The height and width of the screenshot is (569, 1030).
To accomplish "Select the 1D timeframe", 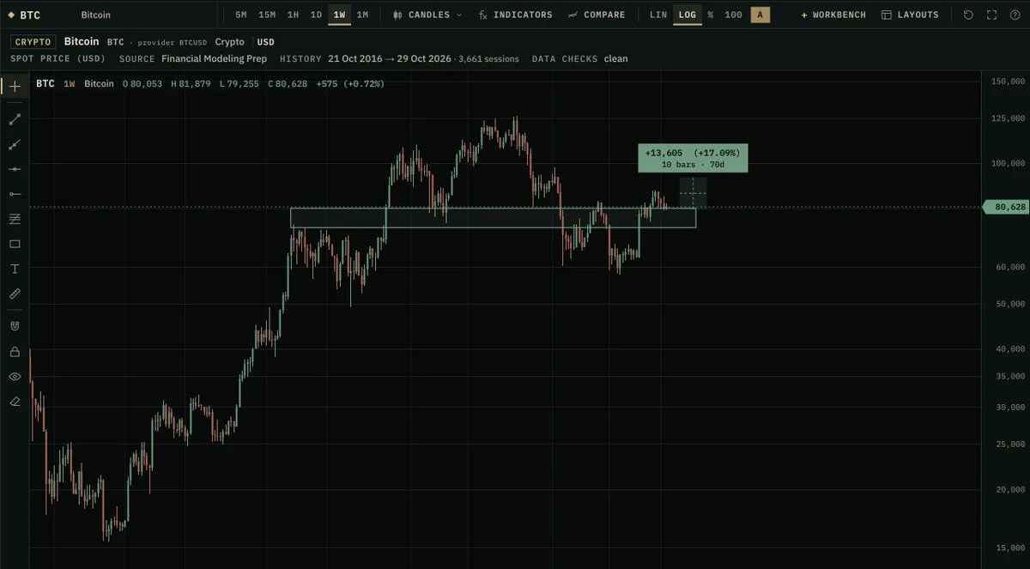I will point(317,15).
